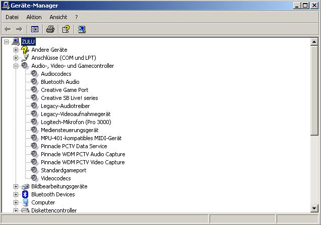Click the Bluetooth Devices logo icon
The image size is (321, 225).
click(25, 194)
